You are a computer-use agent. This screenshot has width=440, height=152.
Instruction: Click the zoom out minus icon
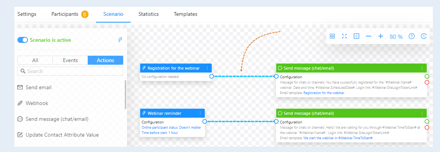(369, 36)
